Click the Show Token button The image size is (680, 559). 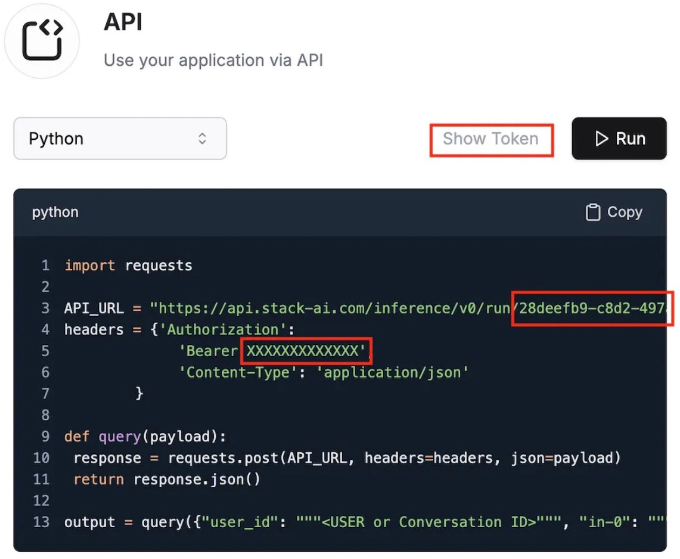click(491, 139)
